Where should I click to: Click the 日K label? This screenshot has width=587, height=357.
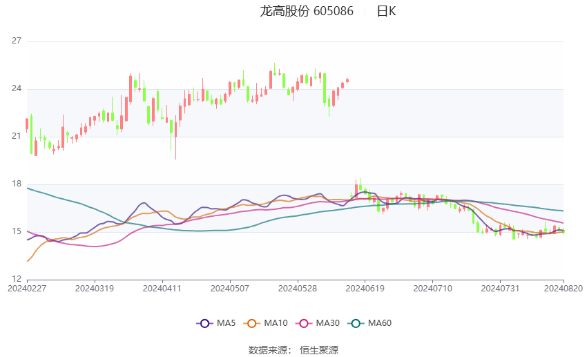[386, 11]
